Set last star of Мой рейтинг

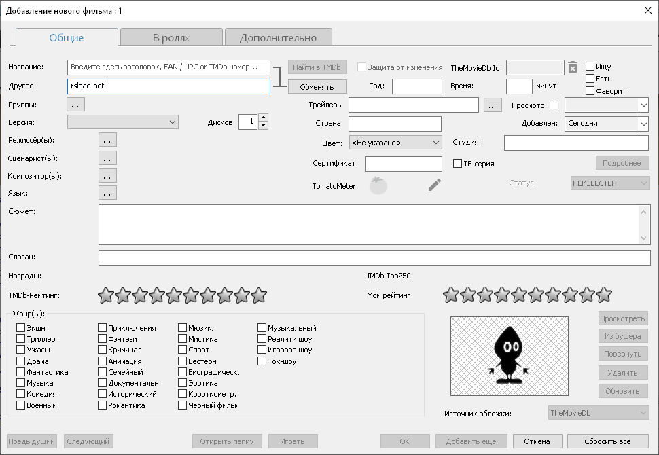(x=604, y=295)
